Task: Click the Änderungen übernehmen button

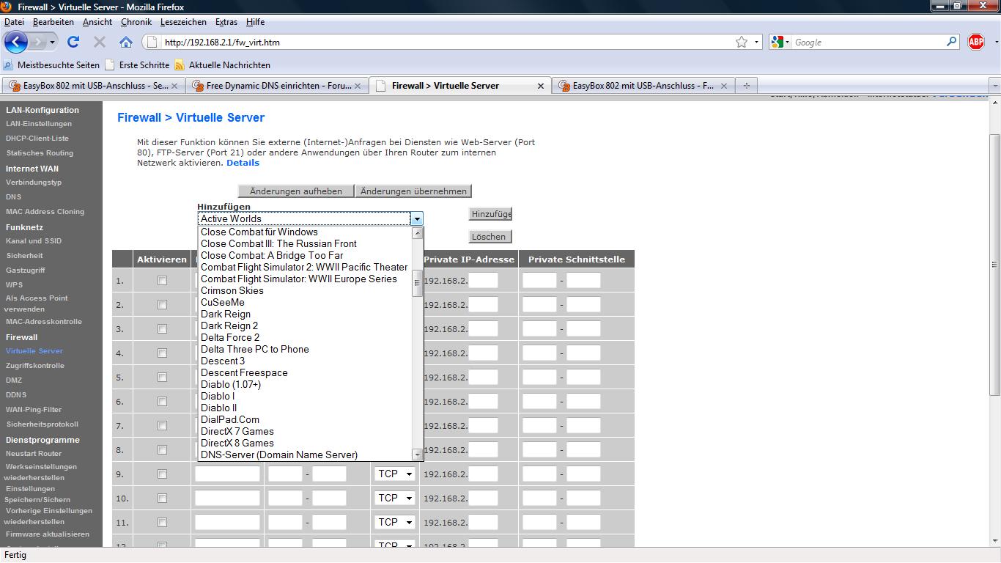Action: [413, 191]
